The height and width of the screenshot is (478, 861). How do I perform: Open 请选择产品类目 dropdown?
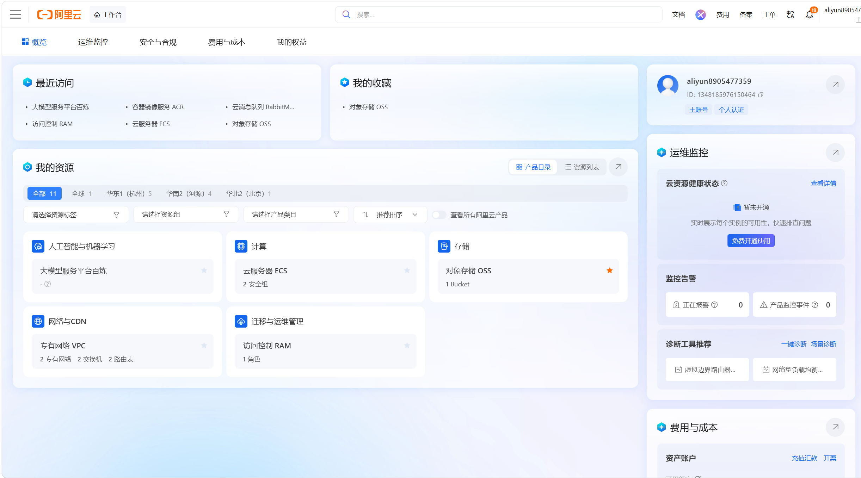(296, 215)
